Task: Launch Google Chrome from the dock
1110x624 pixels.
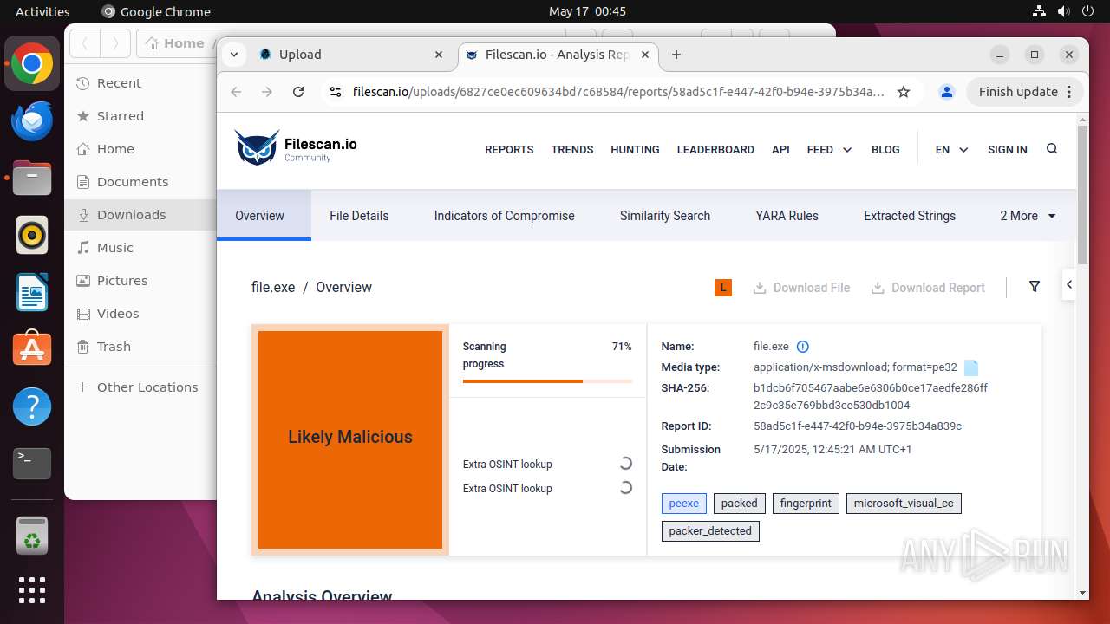Action: (32, 64)
